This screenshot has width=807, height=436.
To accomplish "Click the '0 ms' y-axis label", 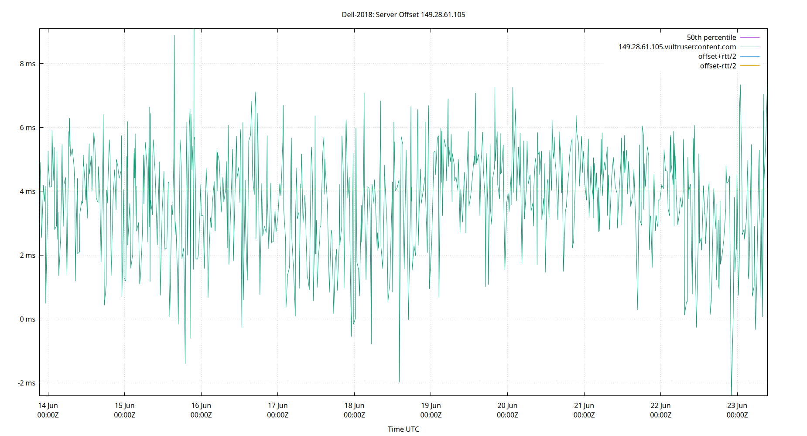I will pos(27,319).
